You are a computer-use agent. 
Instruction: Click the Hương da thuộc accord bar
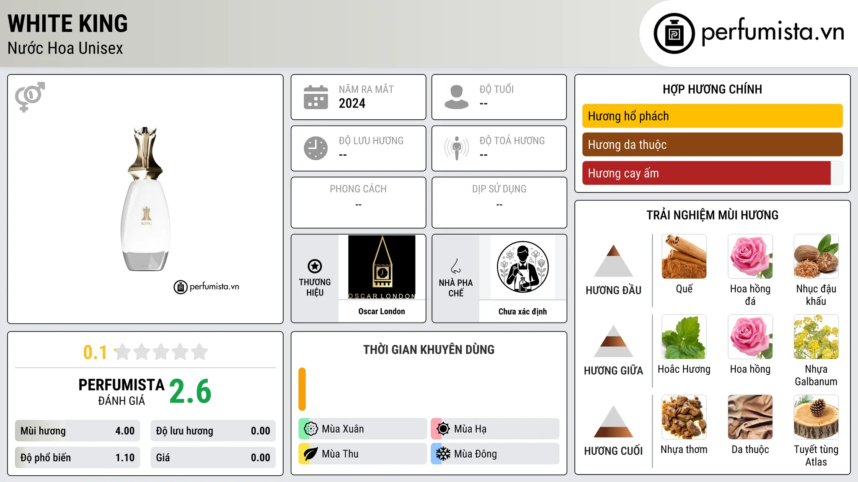click(x=712, y=144)
